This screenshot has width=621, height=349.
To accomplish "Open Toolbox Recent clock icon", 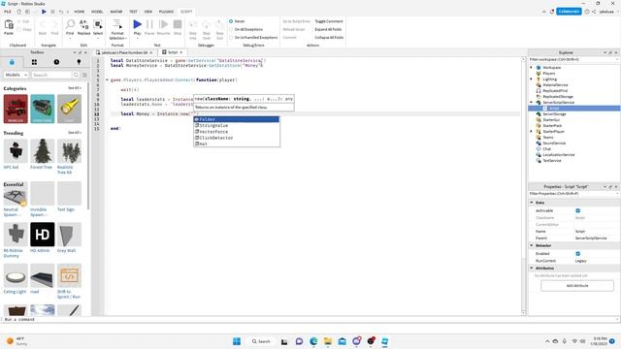I will coord(56,62).
